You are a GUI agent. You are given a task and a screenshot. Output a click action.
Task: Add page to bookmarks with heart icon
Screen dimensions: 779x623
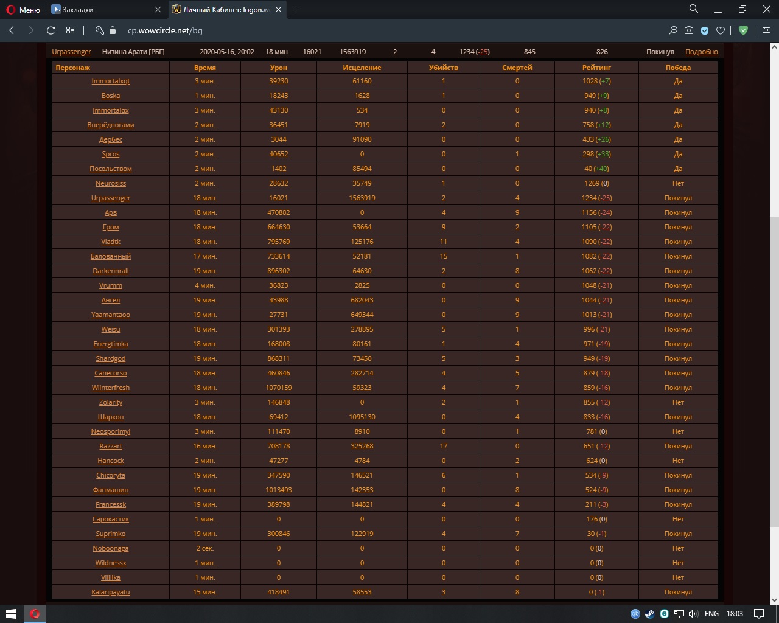pos(721,30)
